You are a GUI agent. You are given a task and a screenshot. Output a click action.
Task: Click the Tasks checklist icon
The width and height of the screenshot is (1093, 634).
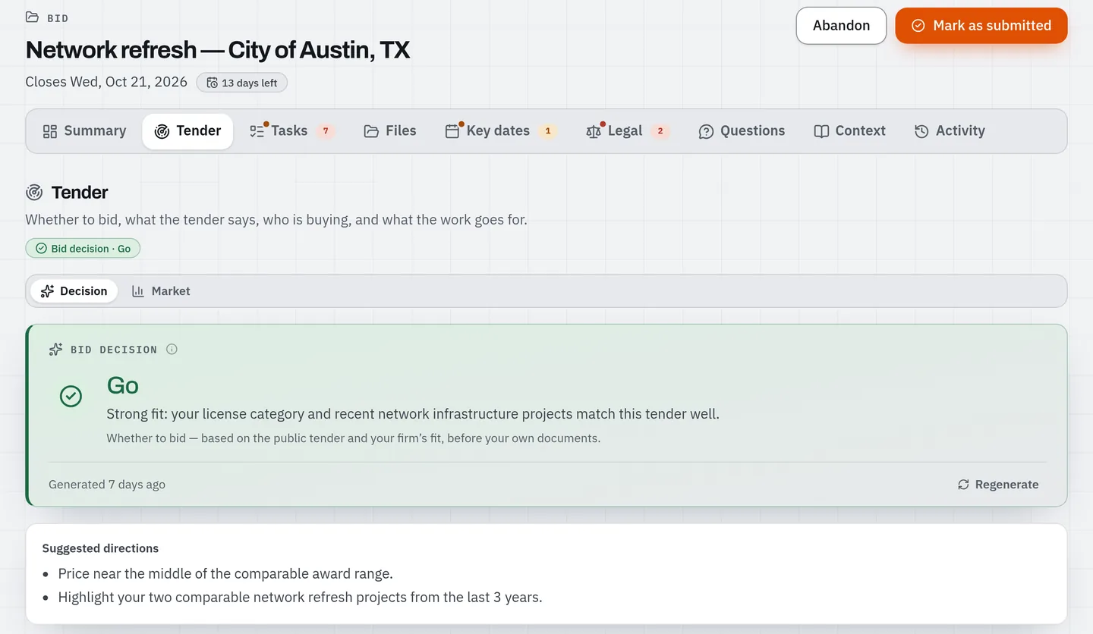pyautogui.click(x=257, y=131)
